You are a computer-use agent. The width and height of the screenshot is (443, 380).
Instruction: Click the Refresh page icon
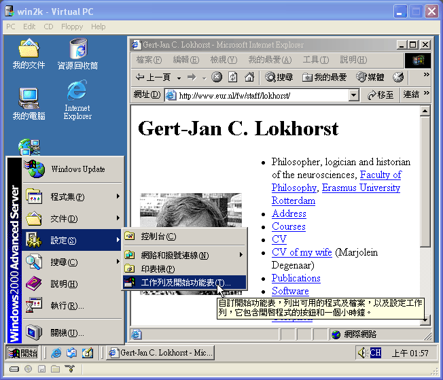coord(232,77)
